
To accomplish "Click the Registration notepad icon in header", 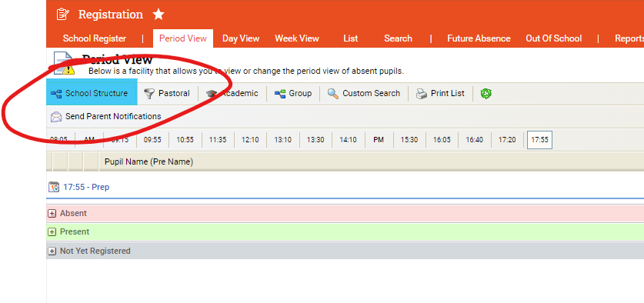I will (x=63, y=15).
